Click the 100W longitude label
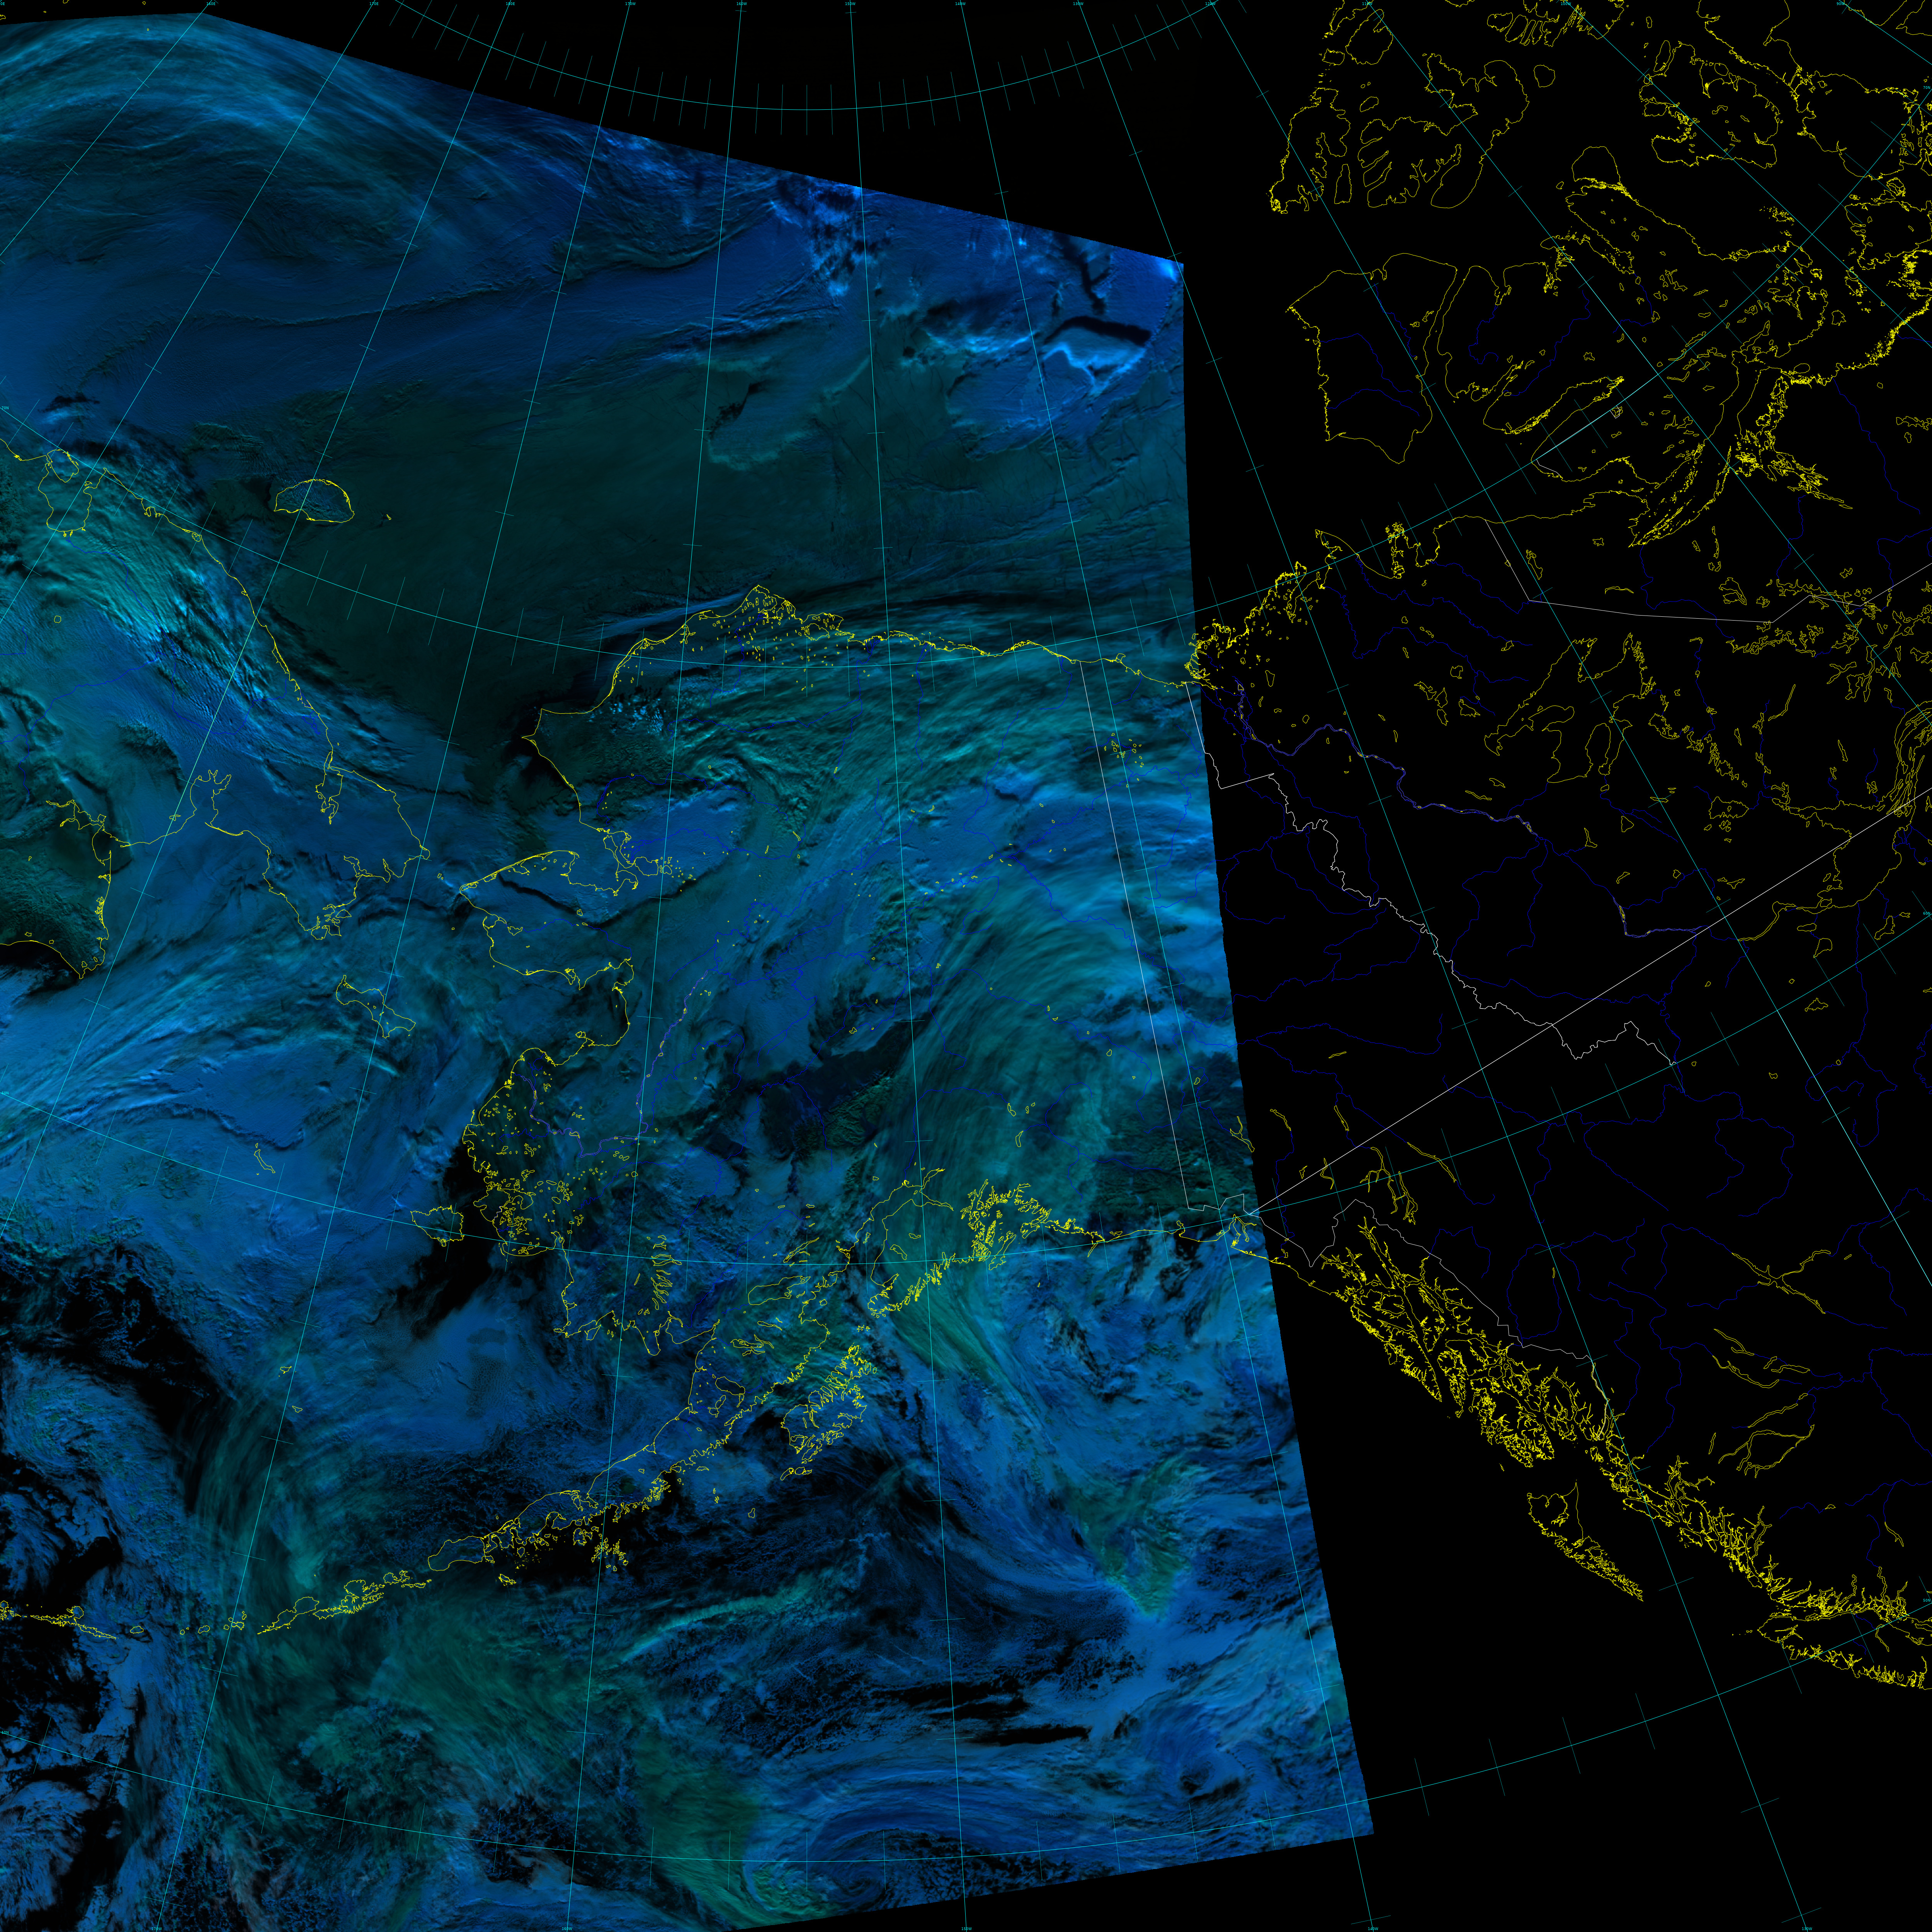This screenshot has width=1932, height=1932. (x=1566, y=4)
